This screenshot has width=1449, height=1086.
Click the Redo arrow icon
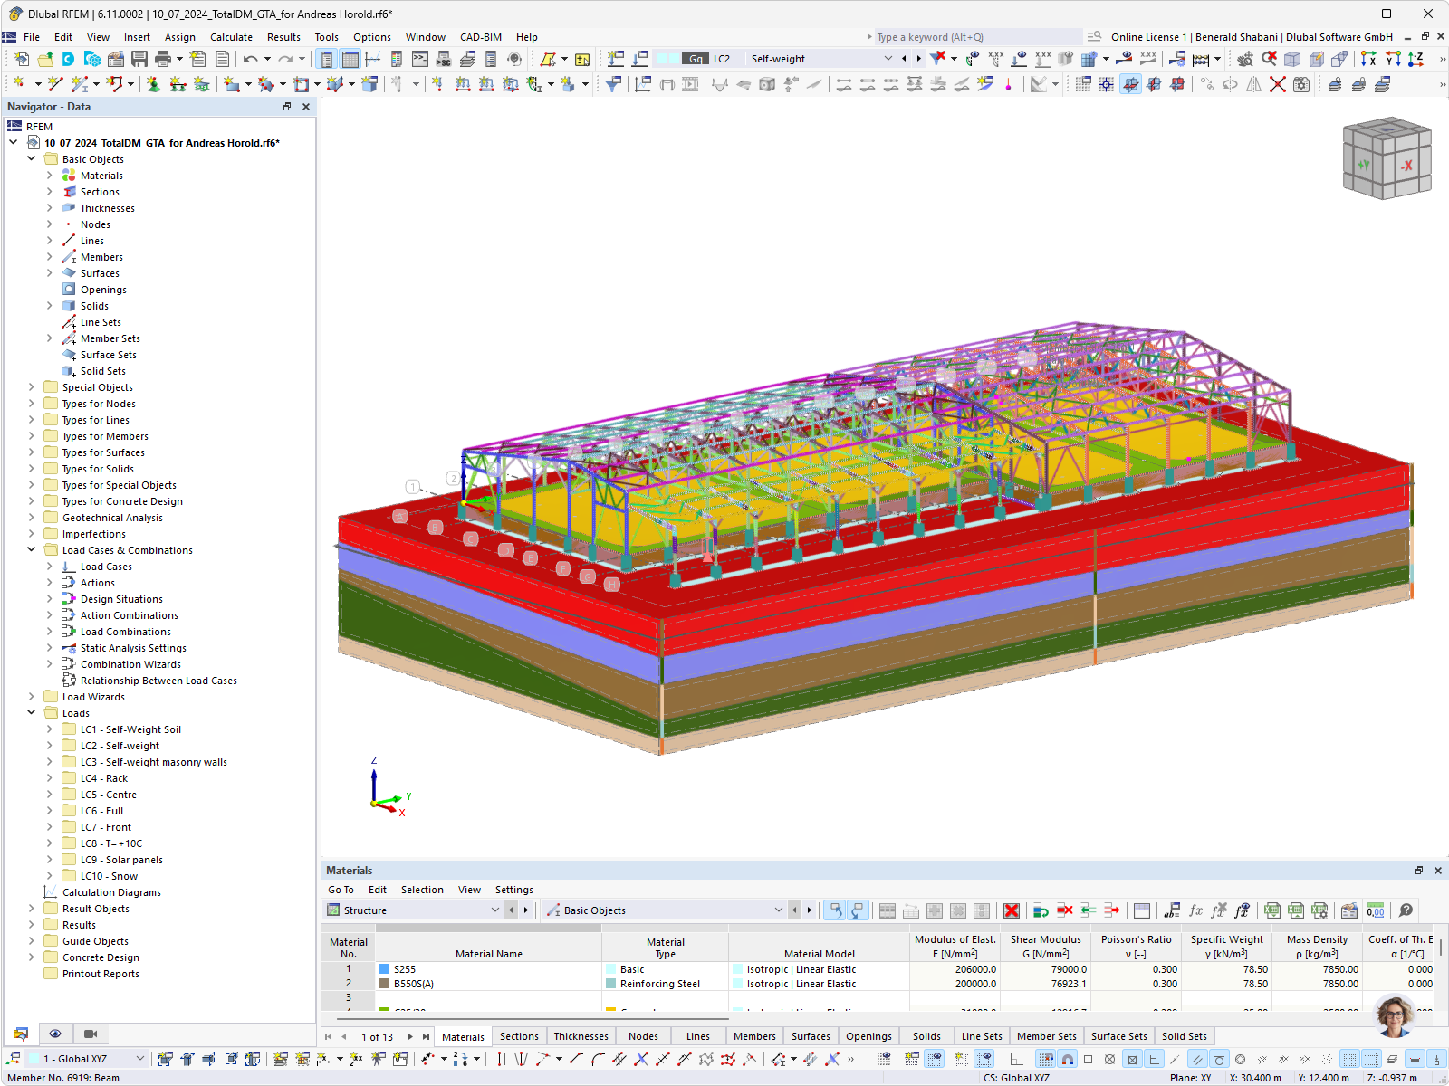pos(285,59)
